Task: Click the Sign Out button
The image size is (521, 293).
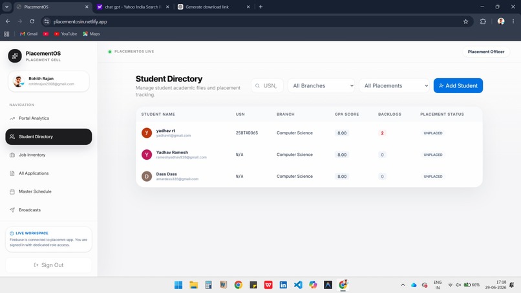Action: 48,265
